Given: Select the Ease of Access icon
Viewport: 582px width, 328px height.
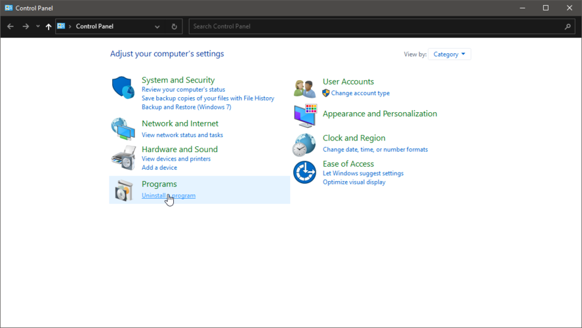Looking at the screenshot, I should [304, 173].
